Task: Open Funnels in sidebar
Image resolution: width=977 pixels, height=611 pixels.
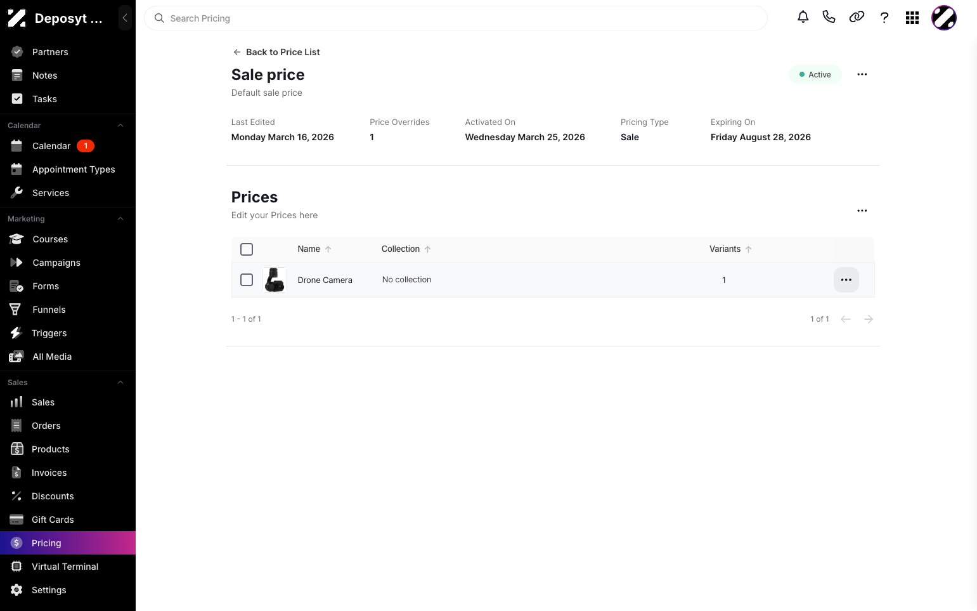Action: [x=68, y=310]
